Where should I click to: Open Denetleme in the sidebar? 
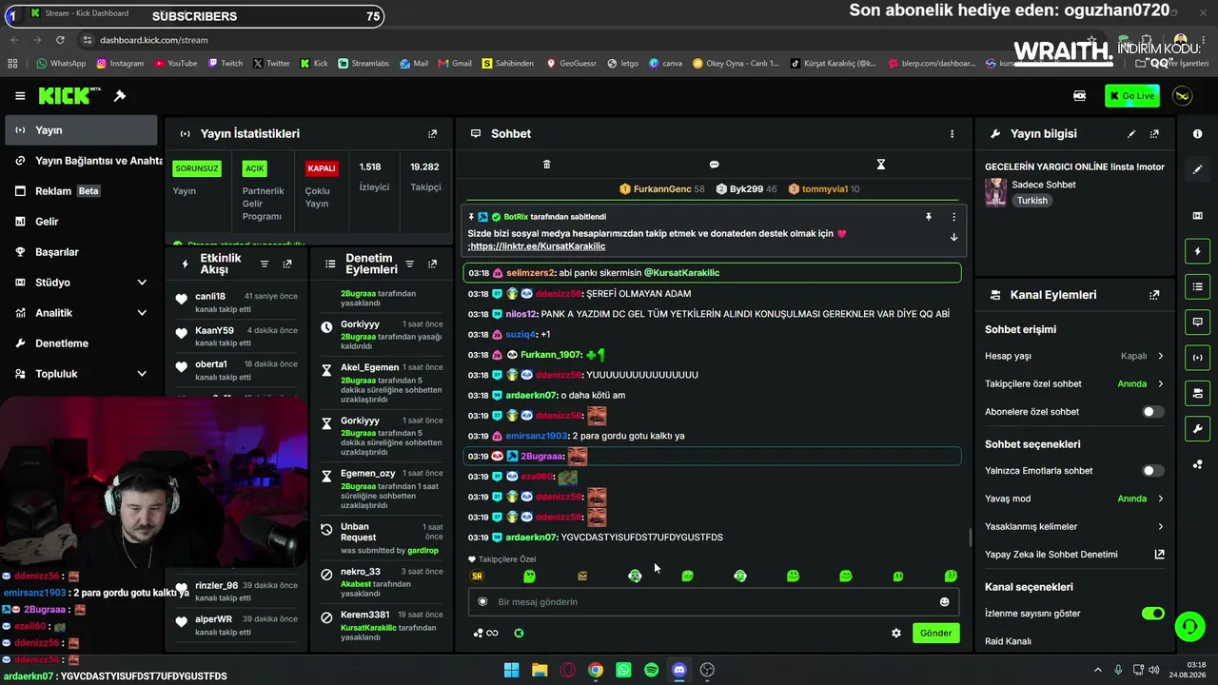(80, 343)
